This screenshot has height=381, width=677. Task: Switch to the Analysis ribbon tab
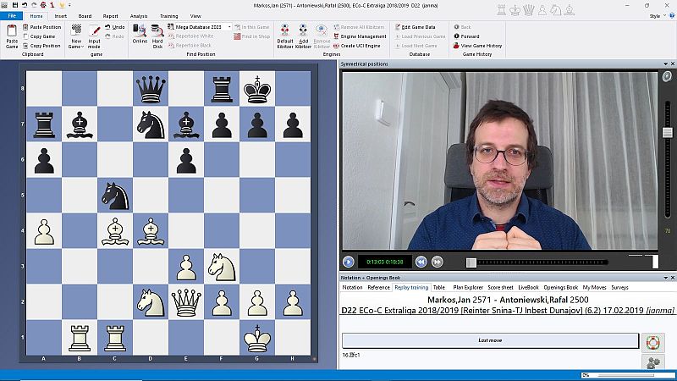pos(139,16)
